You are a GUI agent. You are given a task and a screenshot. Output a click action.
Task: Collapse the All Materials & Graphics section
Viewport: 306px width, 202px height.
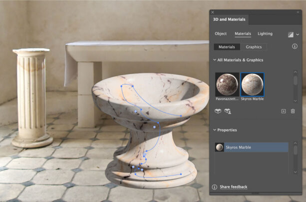[215, 60]
